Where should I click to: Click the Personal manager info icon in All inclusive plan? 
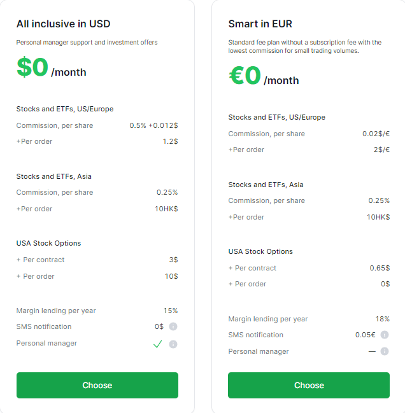tap(173, 344)
